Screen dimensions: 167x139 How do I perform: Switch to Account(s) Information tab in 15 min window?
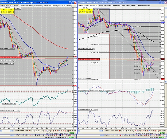pos(105,6)
